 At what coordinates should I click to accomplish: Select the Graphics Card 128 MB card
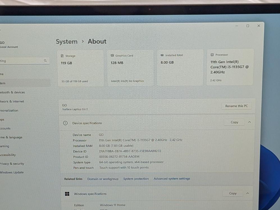tap(130, 68)
